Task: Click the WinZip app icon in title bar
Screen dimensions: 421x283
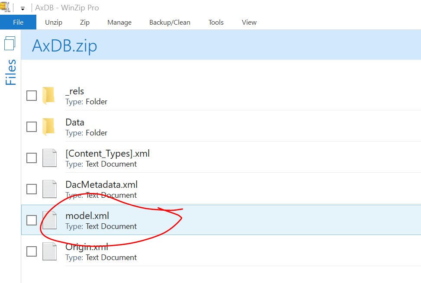Action: [x=5, y=7]
